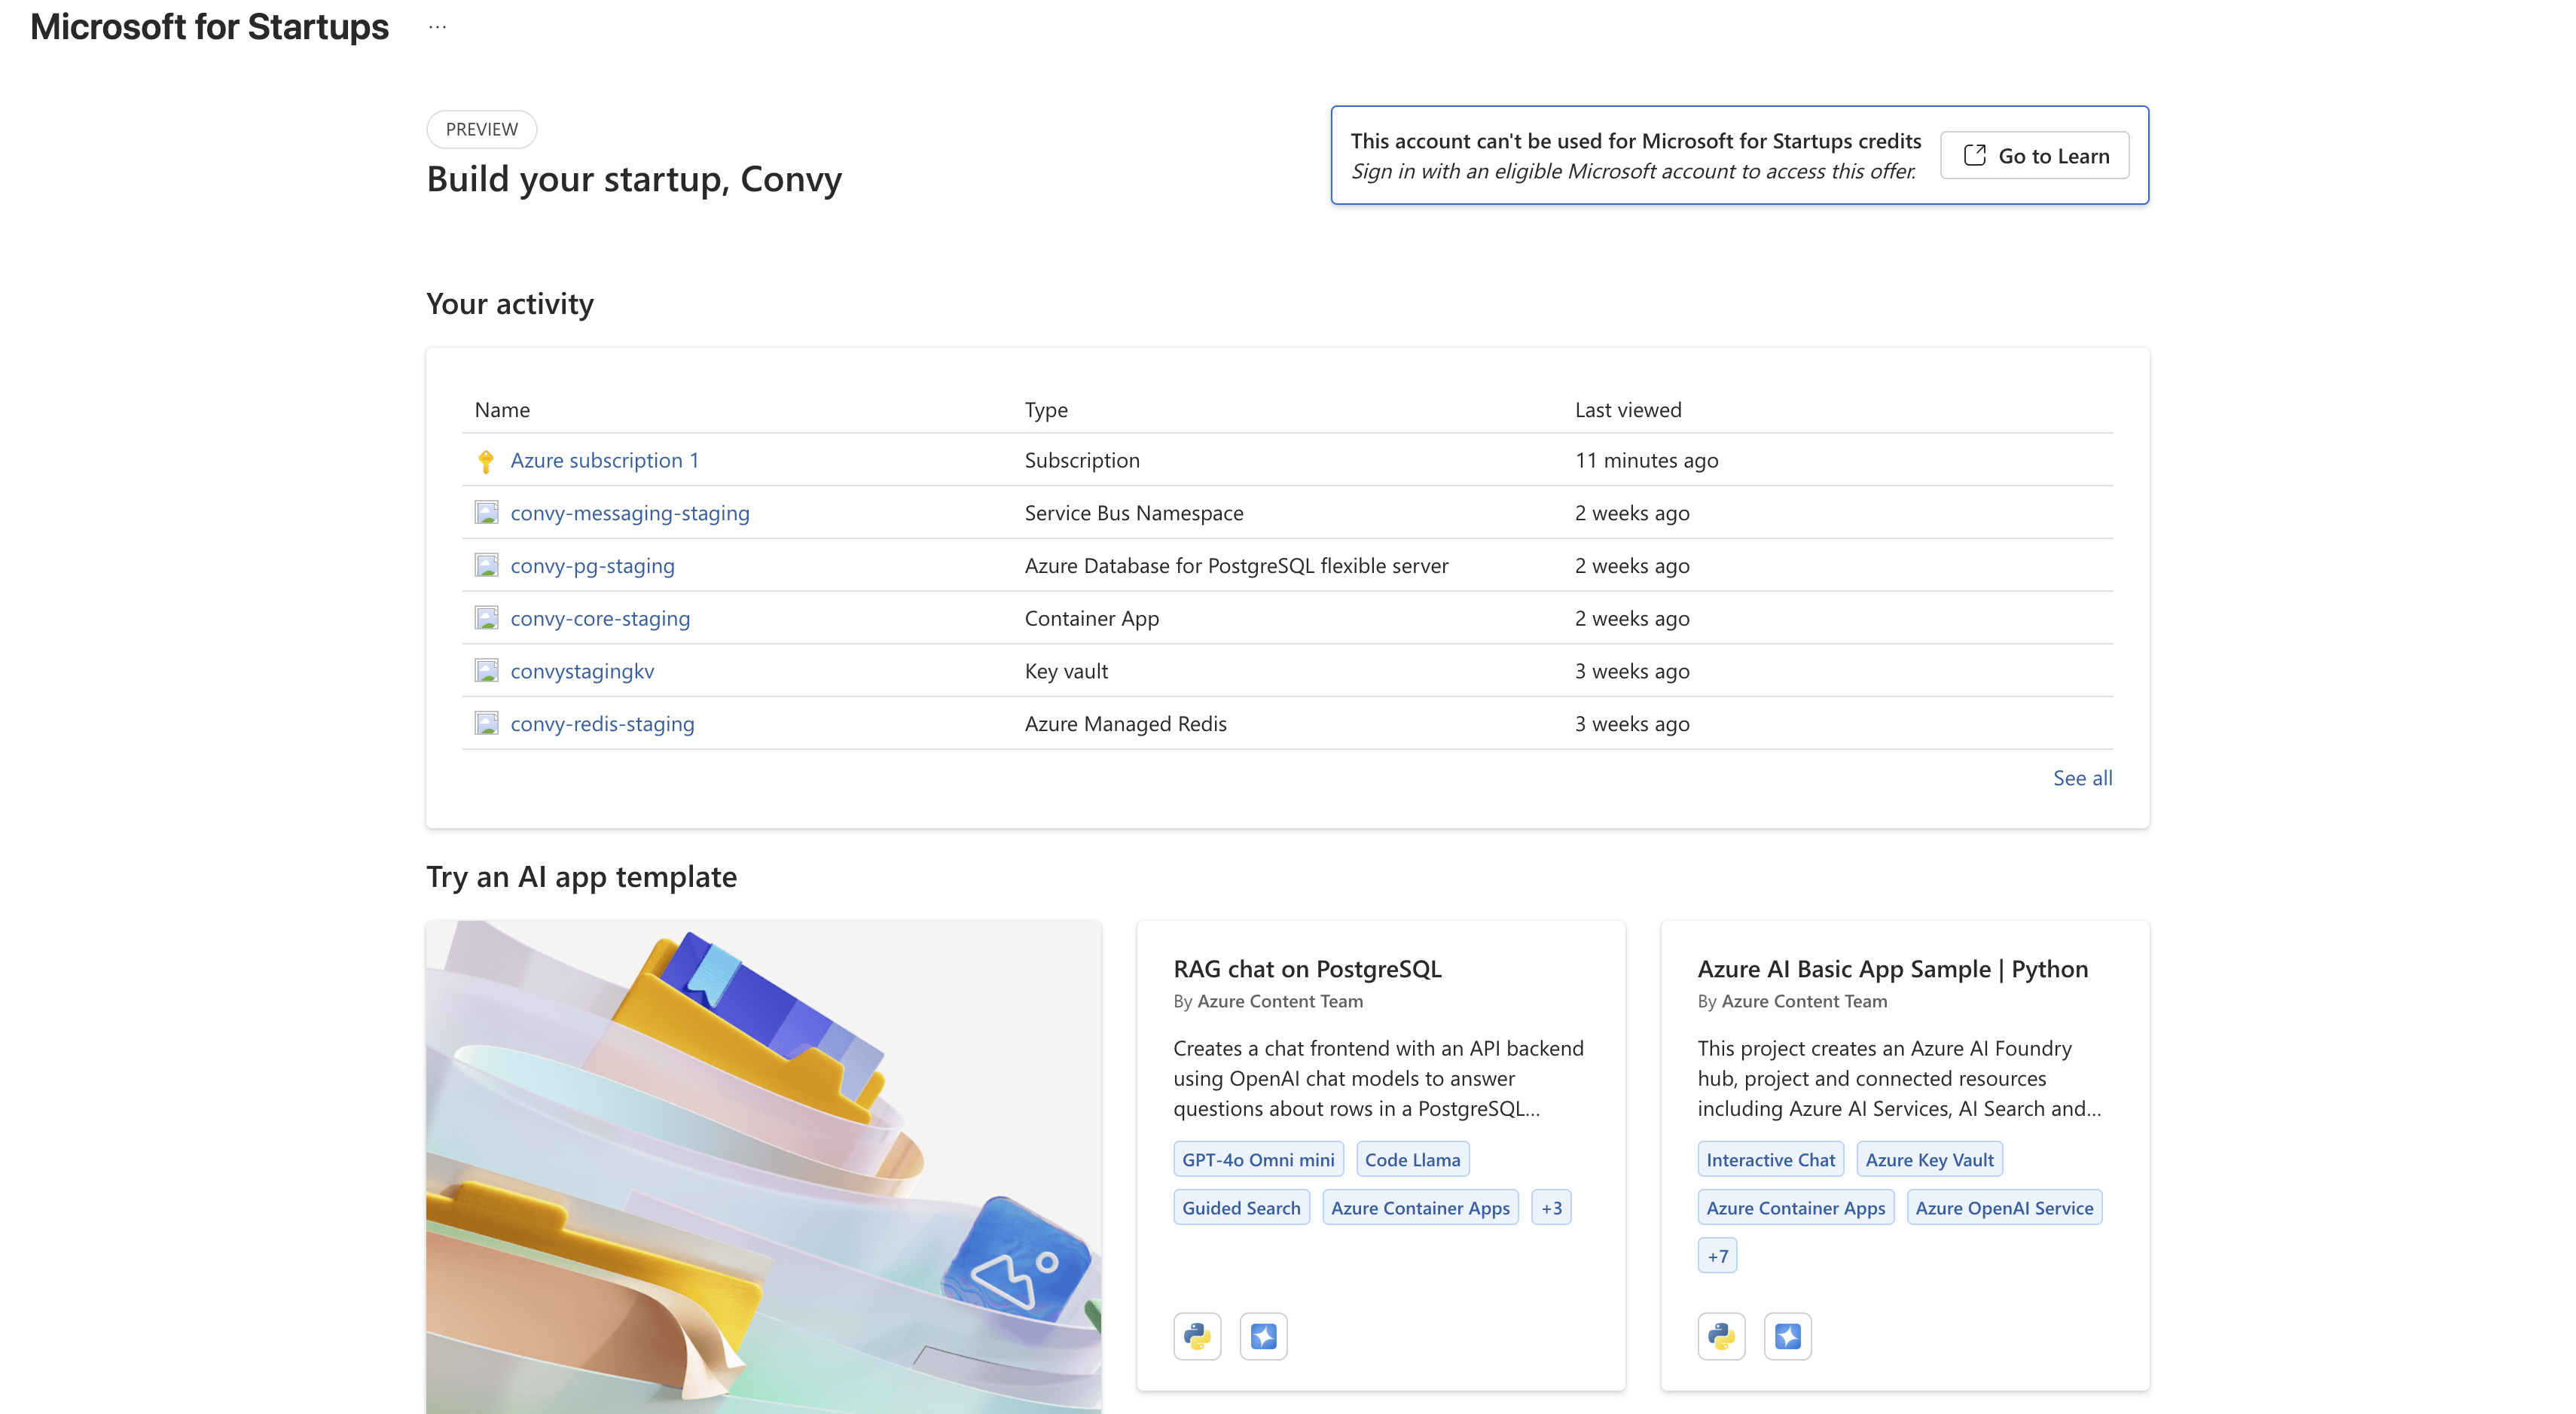The height and width of the screenshot is (1414, 2576).
Task: Click the icon beside convystagingkv
Action: [486, 671]
